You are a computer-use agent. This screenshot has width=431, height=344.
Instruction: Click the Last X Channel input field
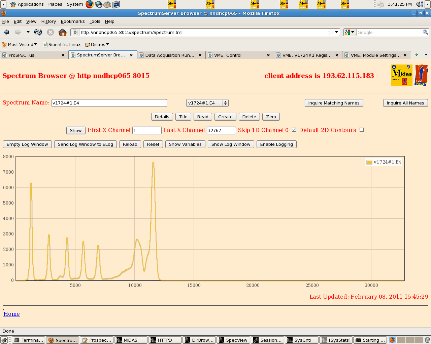pyautogui.click(x=221, y=130)
